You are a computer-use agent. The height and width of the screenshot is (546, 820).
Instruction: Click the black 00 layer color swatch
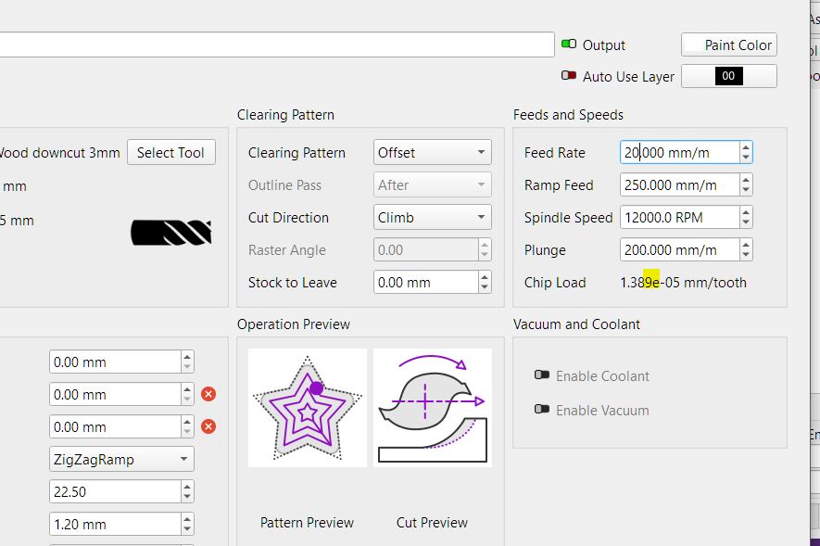click(x=728, y=76)
